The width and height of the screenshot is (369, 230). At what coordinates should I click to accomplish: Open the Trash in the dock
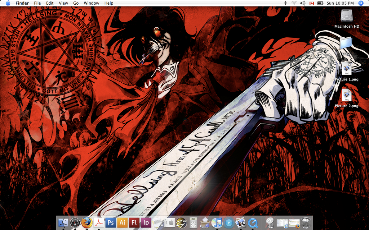tap(306, 223)
